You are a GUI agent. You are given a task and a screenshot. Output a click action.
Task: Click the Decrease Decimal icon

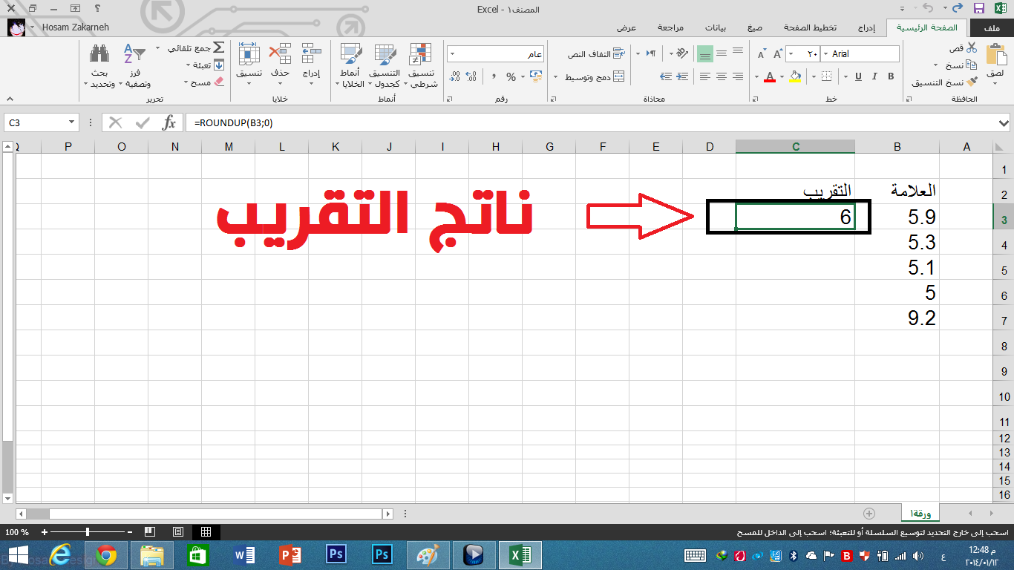tap(454, 76)
